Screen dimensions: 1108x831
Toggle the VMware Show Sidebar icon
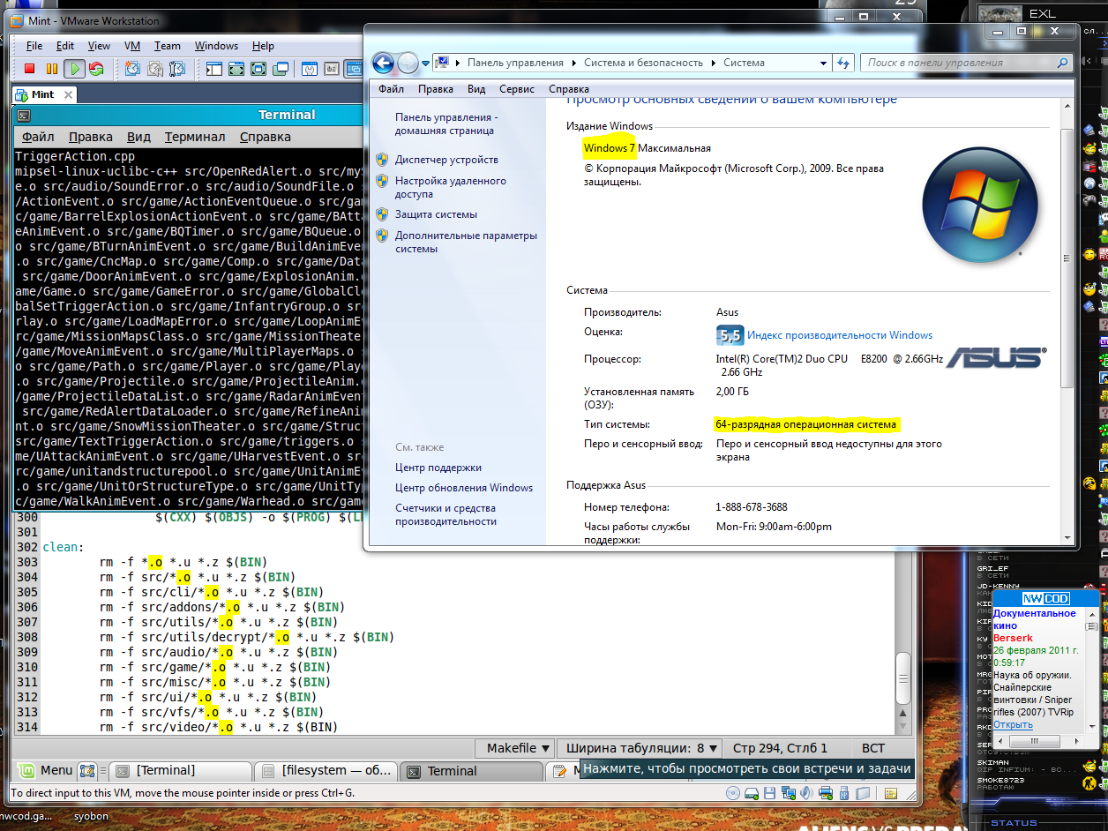[214, 69]
